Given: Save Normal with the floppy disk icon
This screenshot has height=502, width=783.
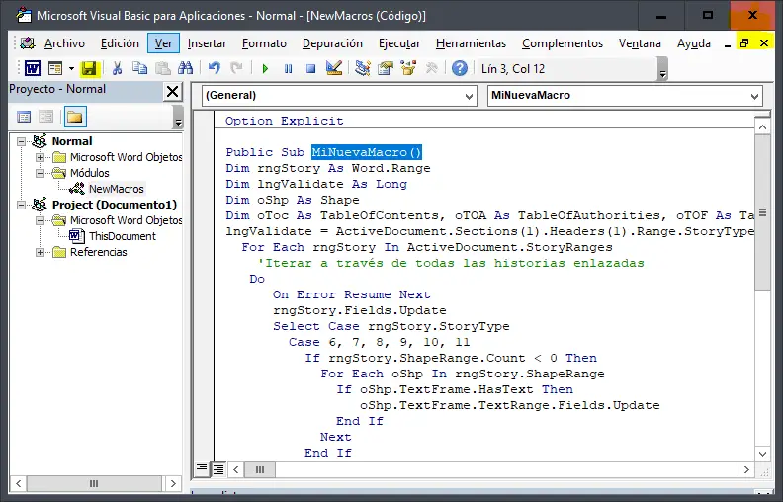Looking at the screenshot, I should (x=89, y=68).
